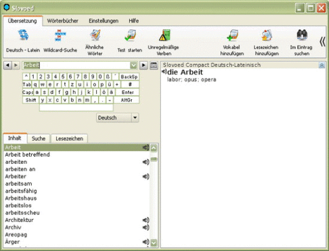Collapse toolbar with double chevron
The height and width of the screenshot is (251, 329).
[322, 41]
